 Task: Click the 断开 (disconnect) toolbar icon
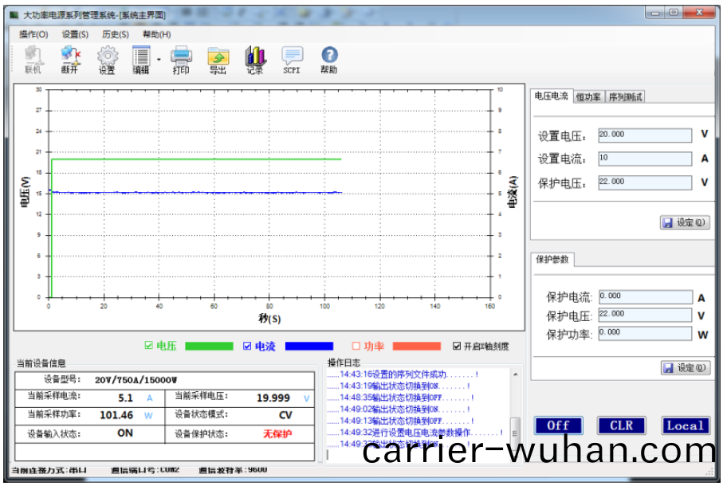70,57
